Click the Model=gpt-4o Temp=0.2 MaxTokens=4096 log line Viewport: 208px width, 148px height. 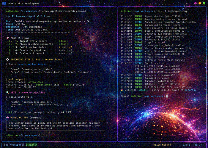click(x=158, y=22)
